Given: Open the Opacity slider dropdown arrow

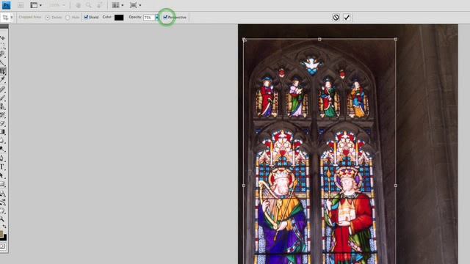Looking at the screenshot, I should [x=156, y=18].
